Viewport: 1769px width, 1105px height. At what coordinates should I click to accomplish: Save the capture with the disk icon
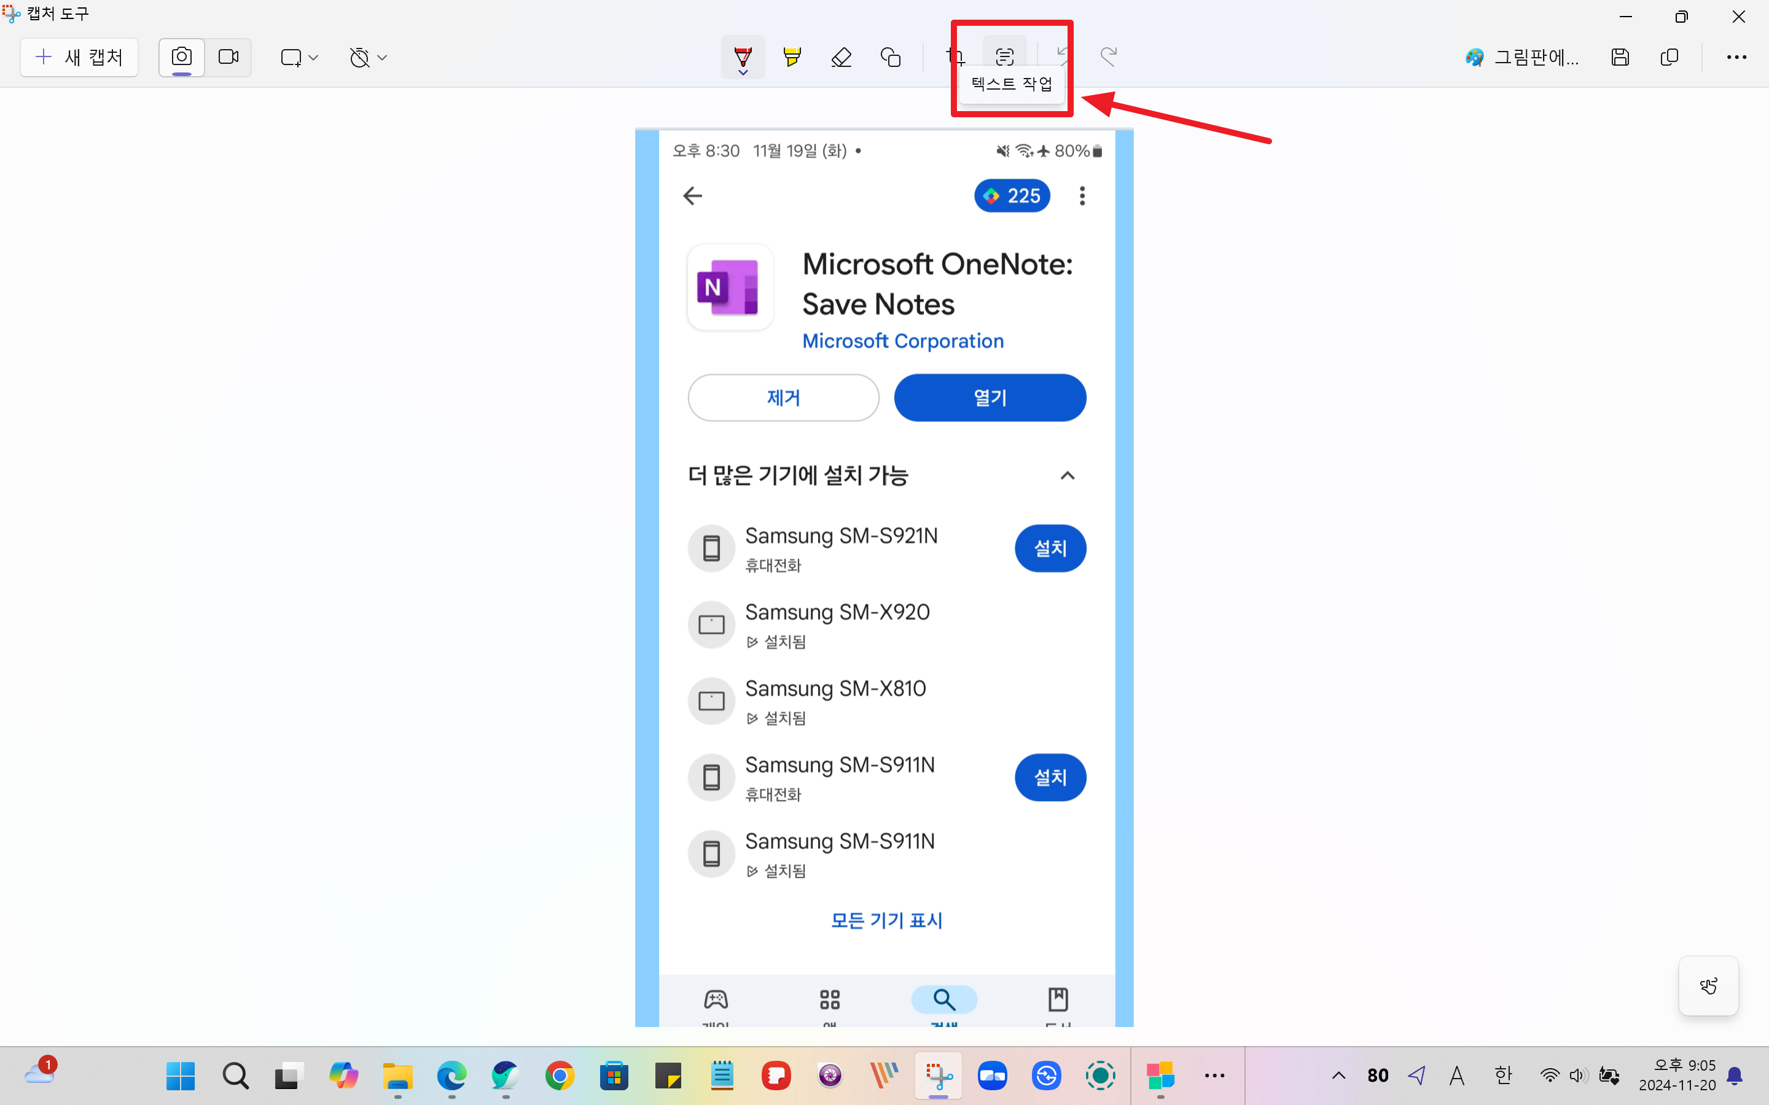[1620, 57]
